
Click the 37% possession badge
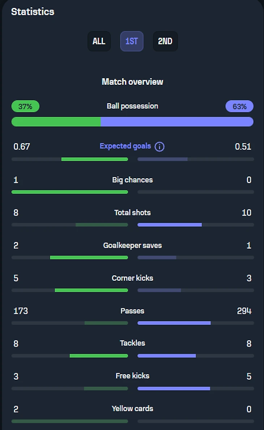pyautogui.click(x=25, y=107)
